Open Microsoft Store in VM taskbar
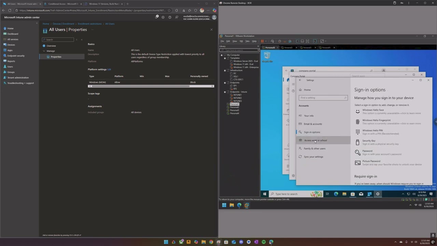437x246 pixels. click(353, 194)
